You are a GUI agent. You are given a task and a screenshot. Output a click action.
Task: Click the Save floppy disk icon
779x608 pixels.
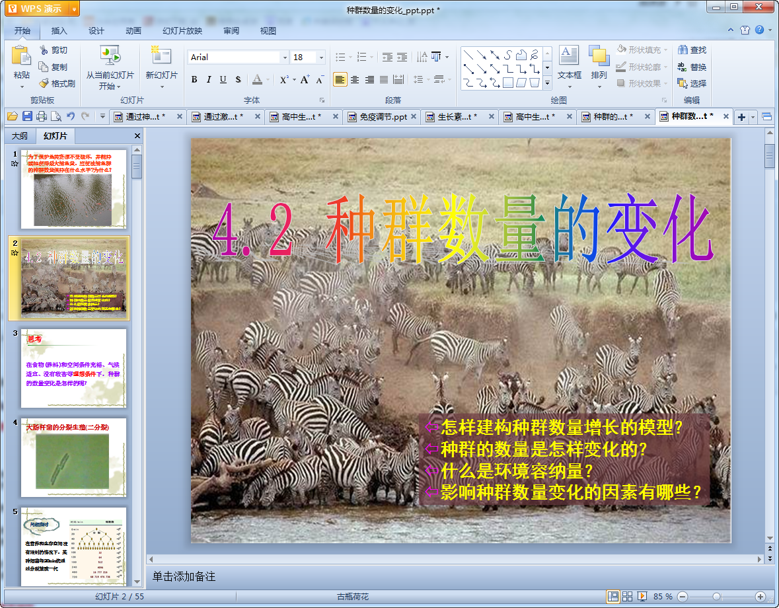click(x=27, y=116)
